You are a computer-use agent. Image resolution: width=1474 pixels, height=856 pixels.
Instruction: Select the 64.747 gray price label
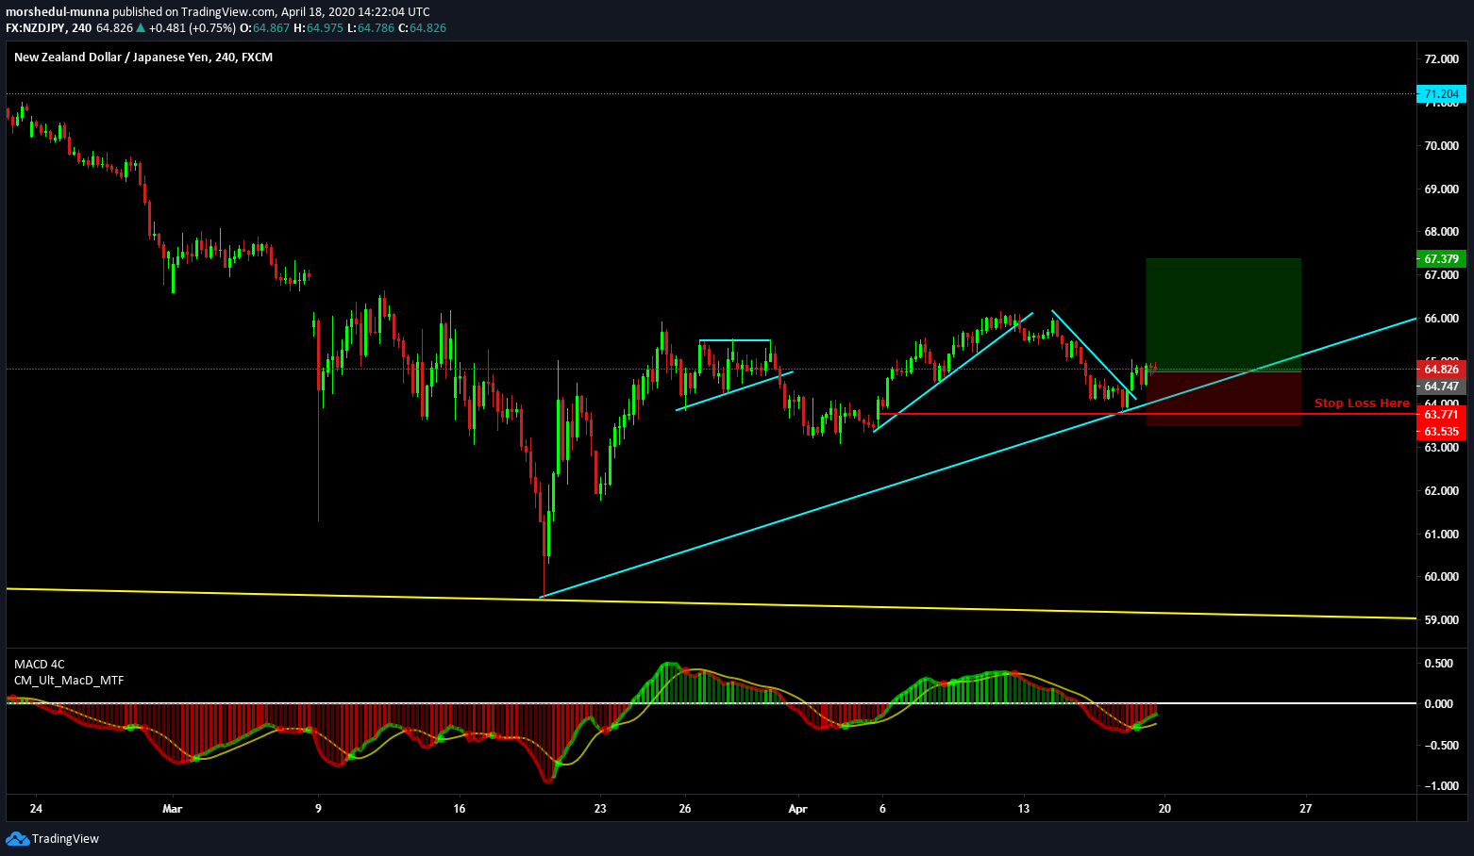click(1441, 387)
